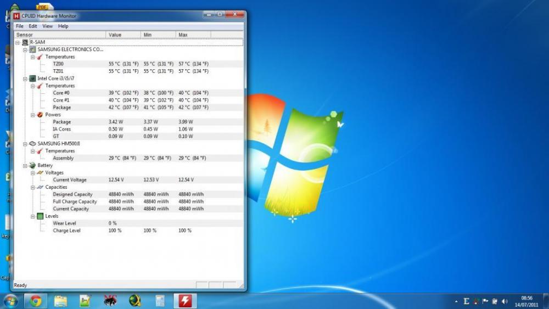549x309 pixels.
Task: Click the flame icon beside Powers
Action: pos(40,115)
